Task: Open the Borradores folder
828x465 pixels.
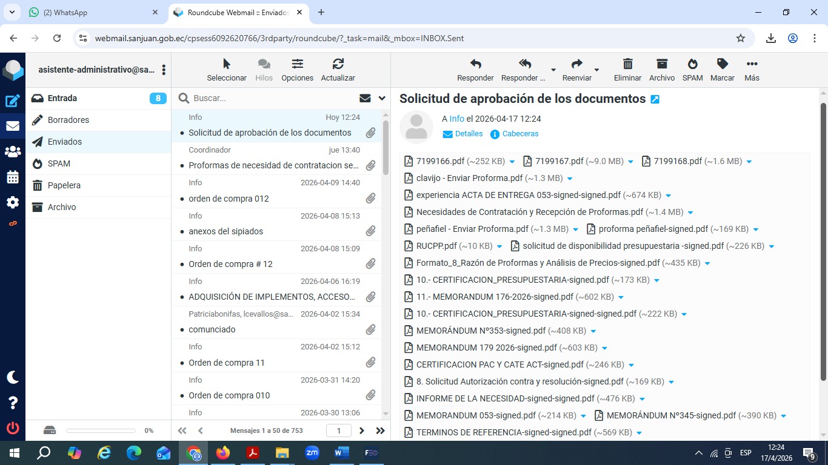Action: (x=68, y=120)
